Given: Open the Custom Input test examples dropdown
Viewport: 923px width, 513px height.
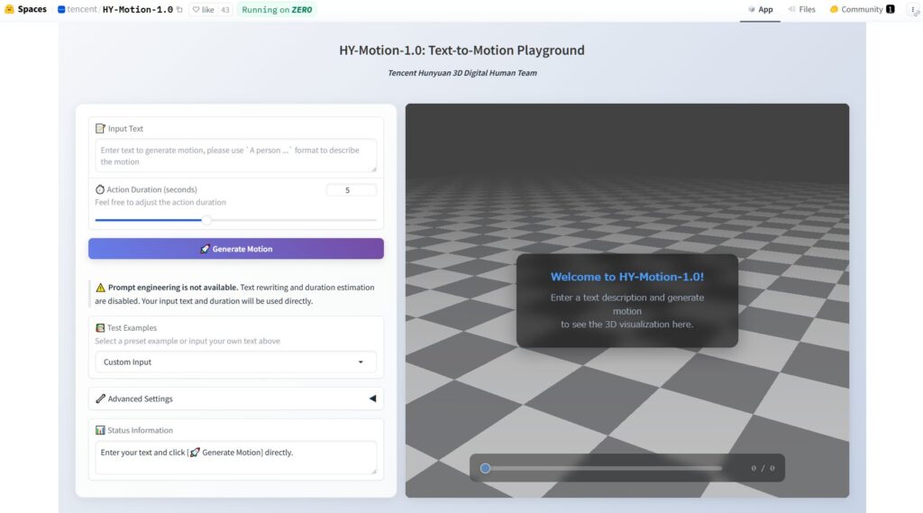Looking at the screenshot, I should tap(235, 362).
